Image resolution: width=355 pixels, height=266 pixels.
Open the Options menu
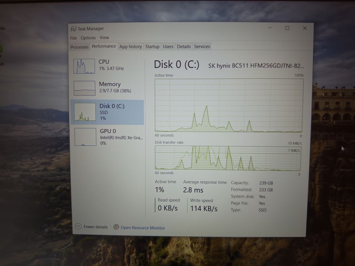click(x=88, y=38)
